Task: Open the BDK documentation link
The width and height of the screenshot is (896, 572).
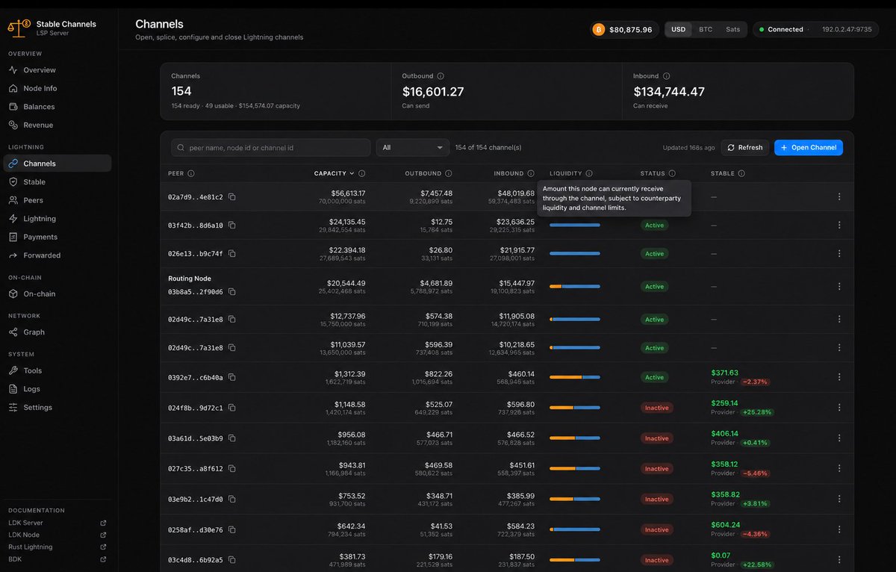Action: pyautogui.click(x=57, y=559)
